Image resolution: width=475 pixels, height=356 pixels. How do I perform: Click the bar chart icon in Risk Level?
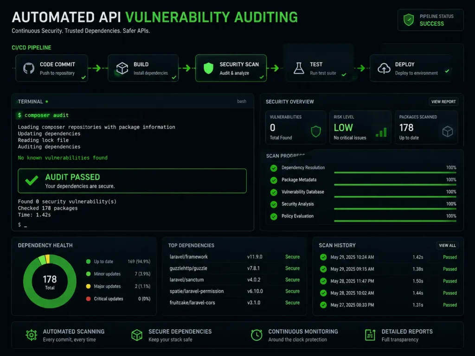tap(381, 132)
